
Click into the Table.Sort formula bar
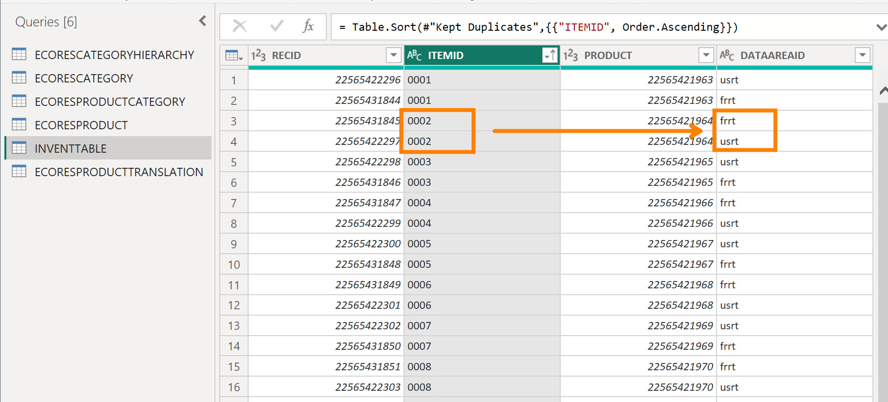[x=603, y=27]
